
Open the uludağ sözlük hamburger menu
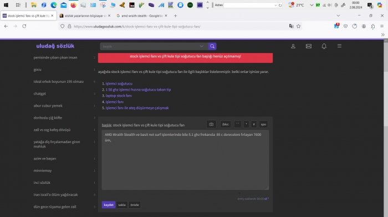[x=339, y=46]
